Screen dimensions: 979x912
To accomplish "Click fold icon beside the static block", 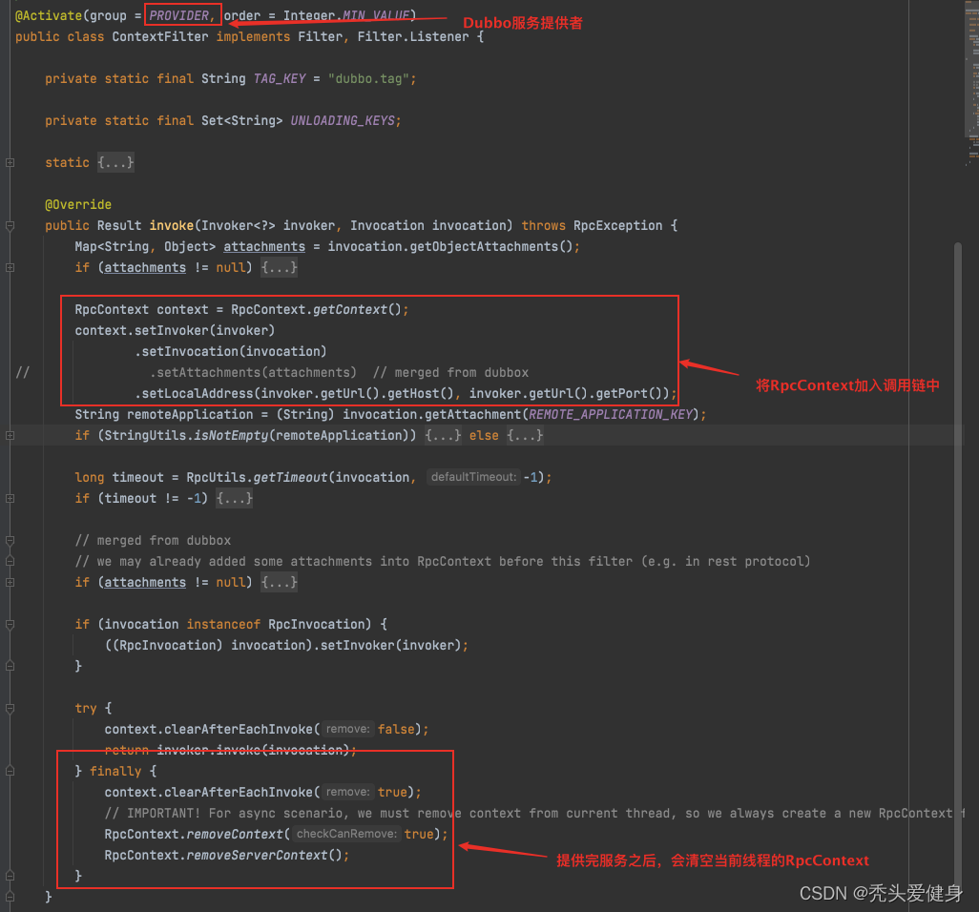I will coord(10,163).
